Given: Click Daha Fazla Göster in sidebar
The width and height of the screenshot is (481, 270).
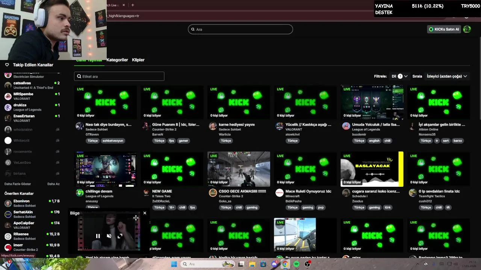Looking at the screenshot, I should (18, 184).
